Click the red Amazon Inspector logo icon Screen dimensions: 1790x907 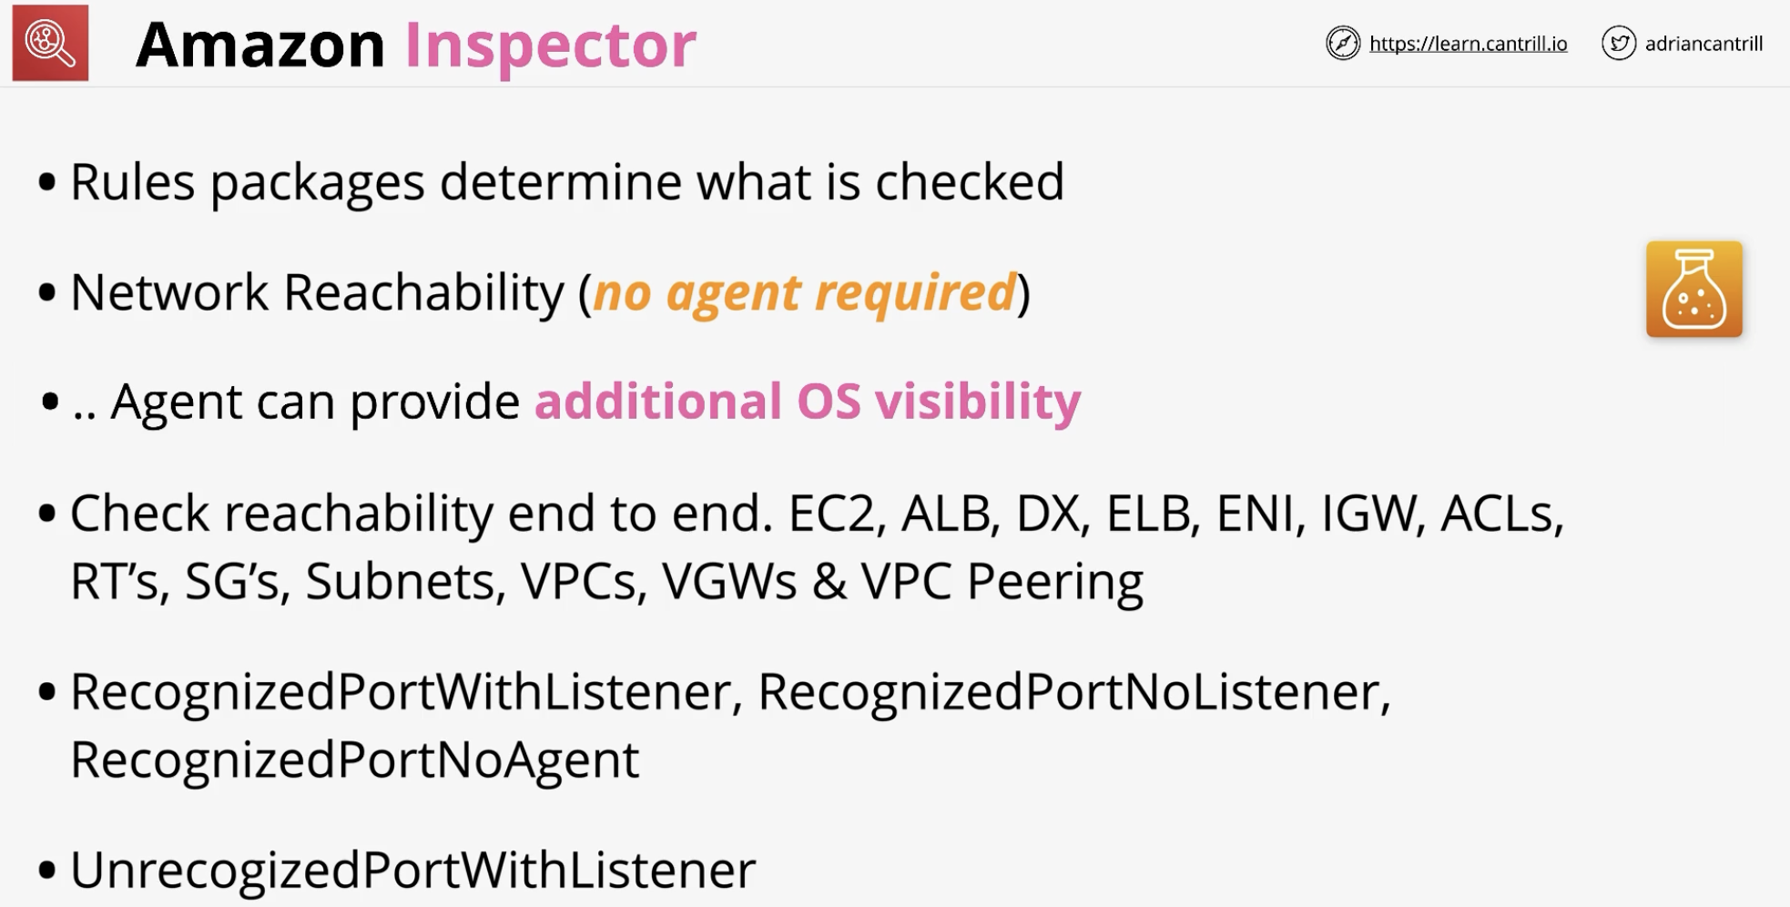pos(50,43)
